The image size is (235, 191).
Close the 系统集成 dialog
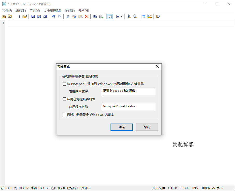click(158, 67)
